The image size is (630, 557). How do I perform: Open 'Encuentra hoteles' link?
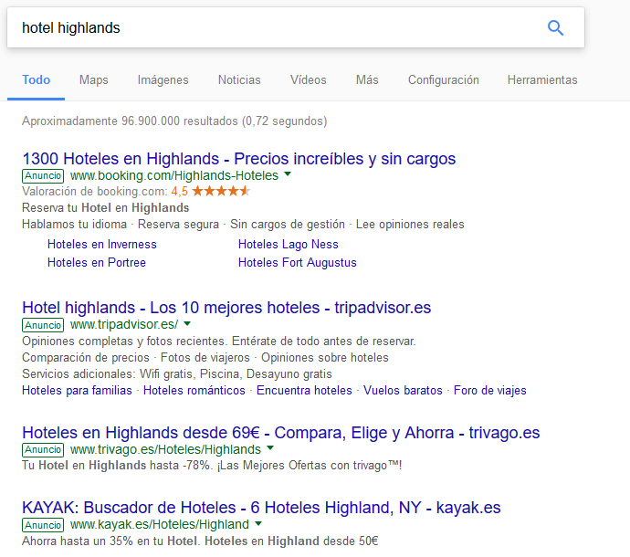304,391
